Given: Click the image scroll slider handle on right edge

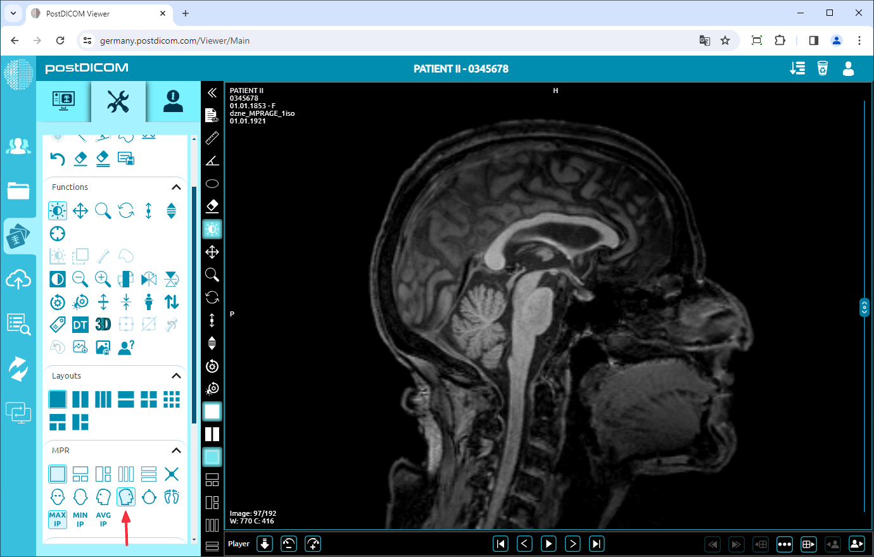Looking at the screenshot, I should click(864, 307).
